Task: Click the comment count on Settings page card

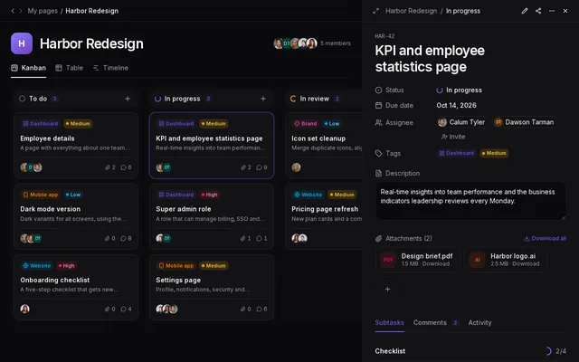Action: click(x=261, y=309)
